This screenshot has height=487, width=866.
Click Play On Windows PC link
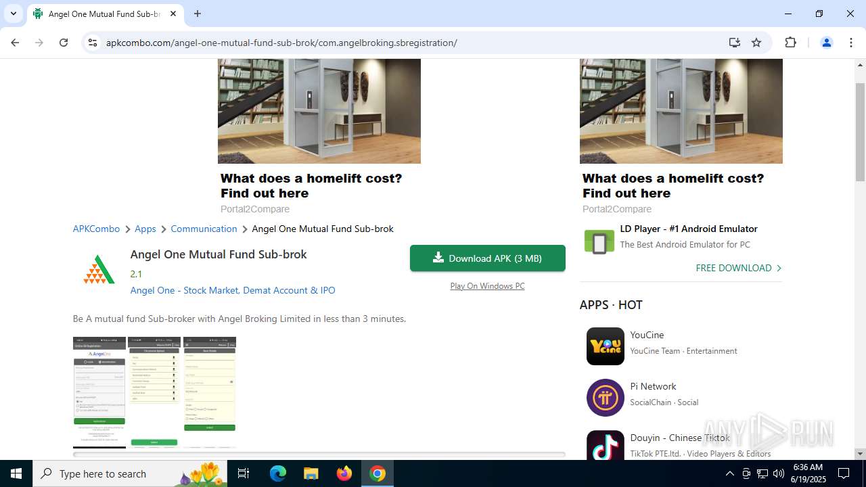pos(487,286)
